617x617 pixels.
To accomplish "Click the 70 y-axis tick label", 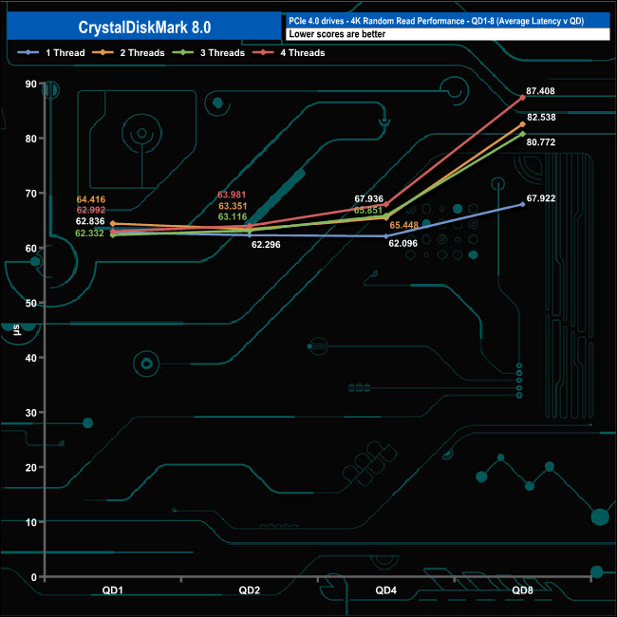I will (x=30, y=194).
